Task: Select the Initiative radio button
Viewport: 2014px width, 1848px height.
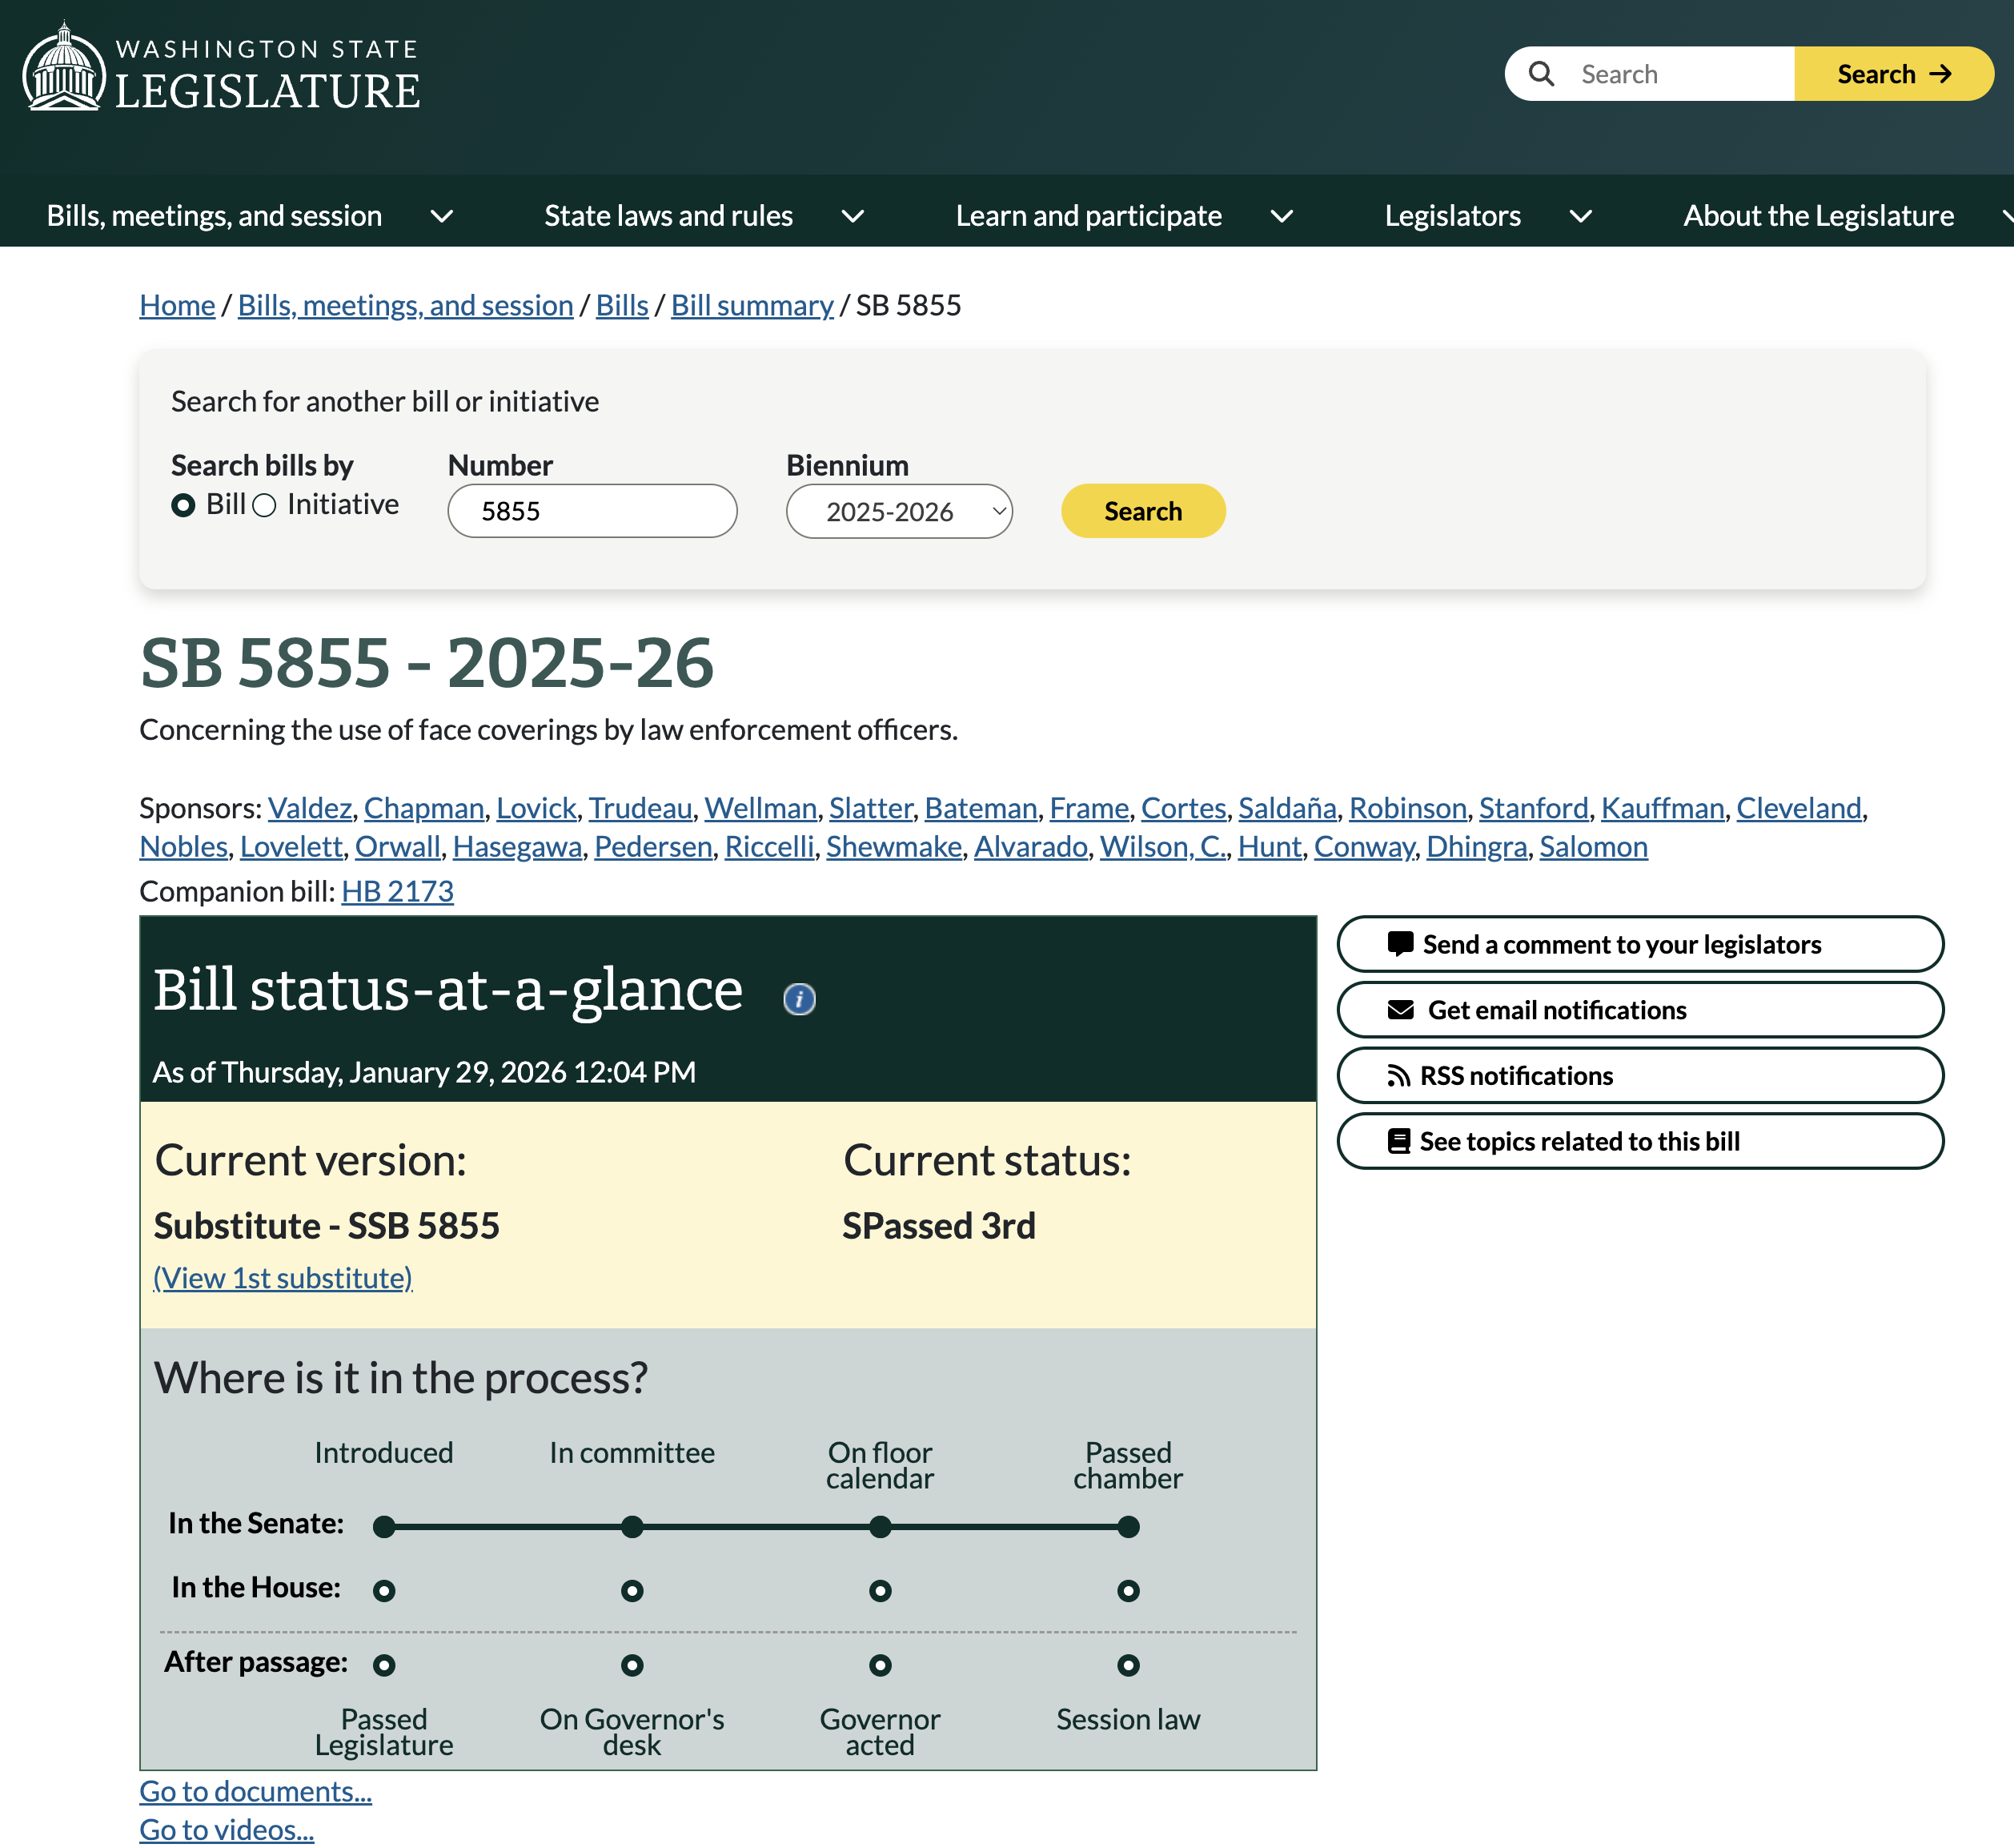Action: point(264,506)
